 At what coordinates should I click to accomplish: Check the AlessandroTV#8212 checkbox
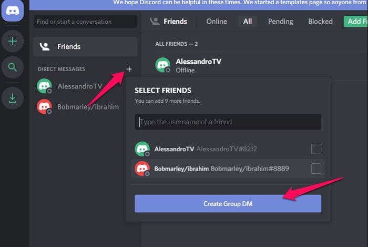coord(316,149)
